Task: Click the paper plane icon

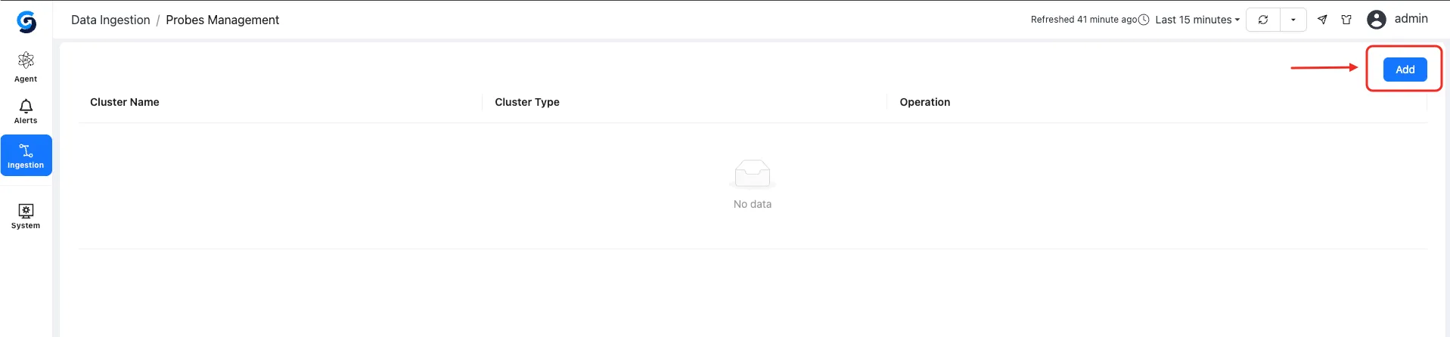Action: coord(1322,20)
